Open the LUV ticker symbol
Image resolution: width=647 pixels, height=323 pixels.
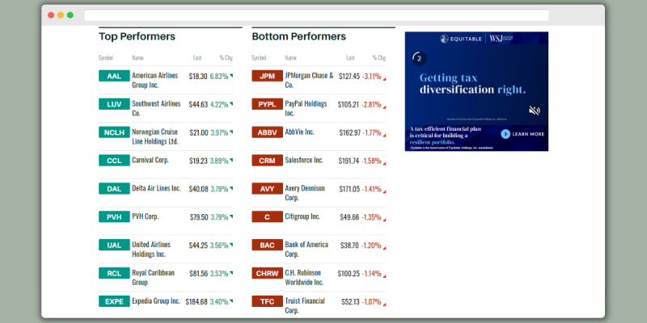pyautogui.click(x=114, y=104)
